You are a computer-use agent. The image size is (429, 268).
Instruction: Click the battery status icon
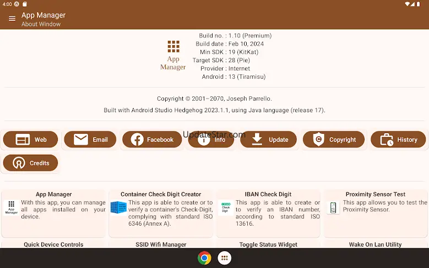(419, 4)
